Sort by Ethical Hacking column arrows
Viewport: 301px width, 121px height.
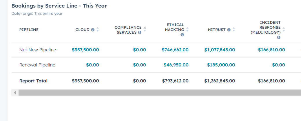[187, 30]
